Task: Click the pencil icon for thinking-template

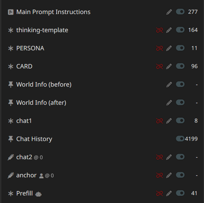Action: (x=169, y=30)
